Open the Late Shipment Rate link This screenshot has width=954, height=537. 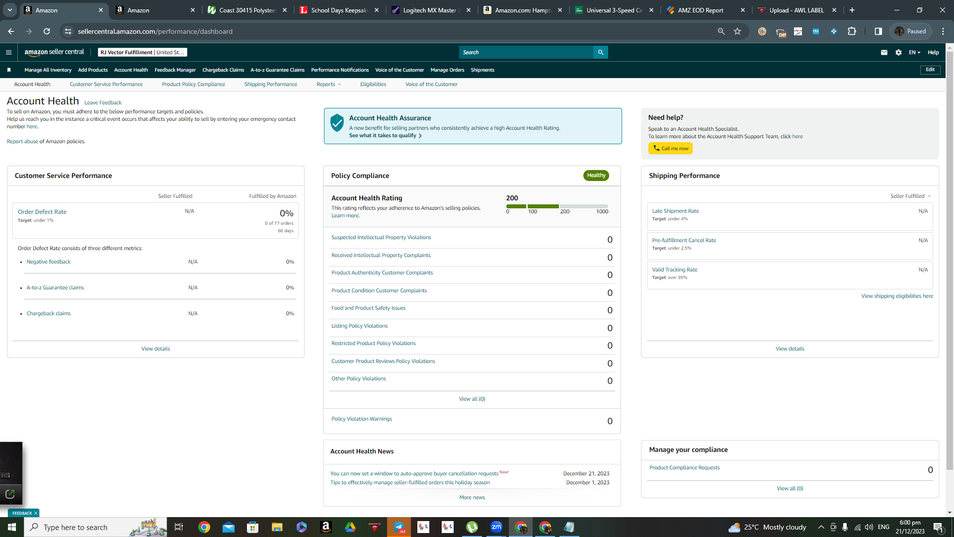(675, 211)
